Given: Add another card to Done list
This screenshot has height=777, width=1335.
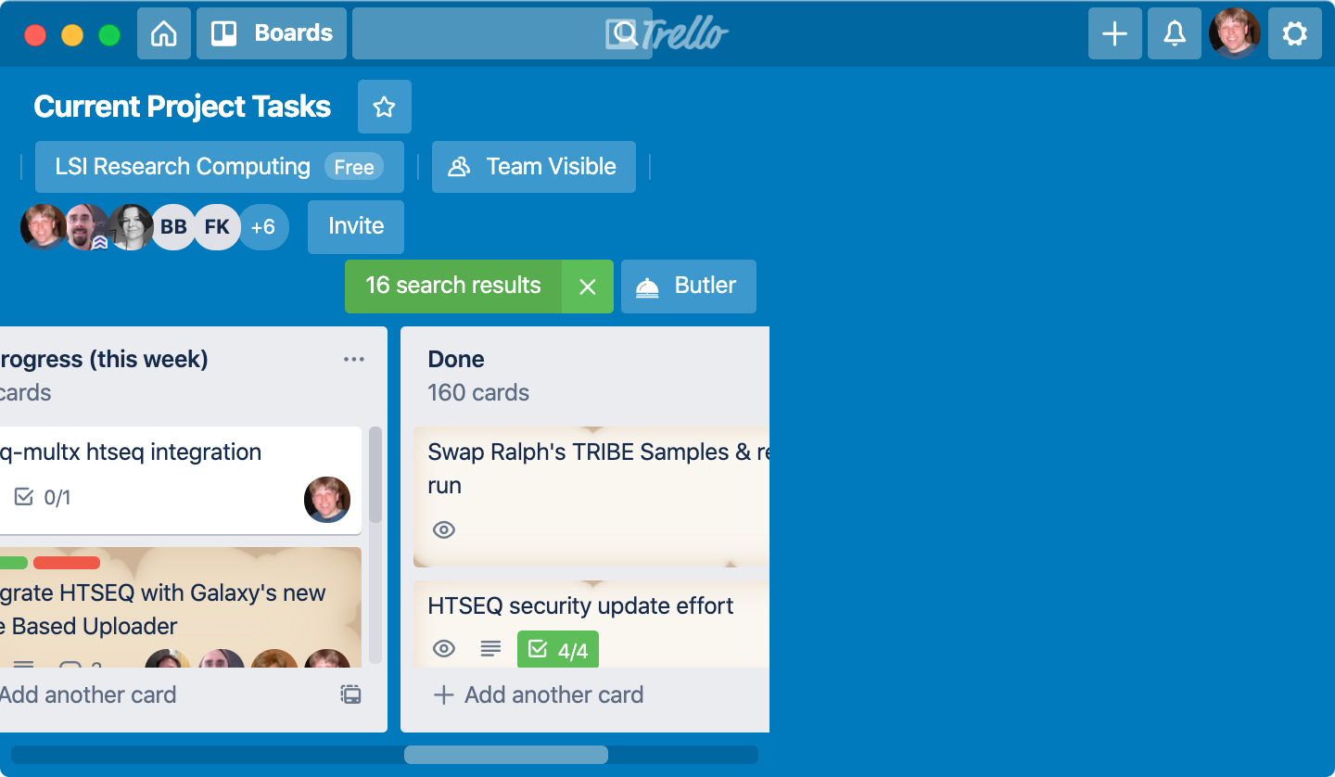Looking at the screenshot, I should (x=539, y=695).
